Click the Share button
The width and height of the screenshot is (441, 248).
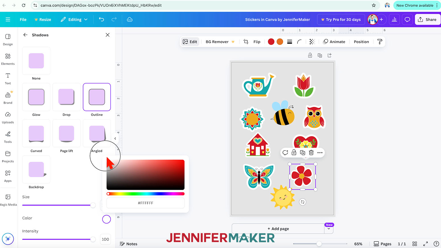tap(427, 19)
